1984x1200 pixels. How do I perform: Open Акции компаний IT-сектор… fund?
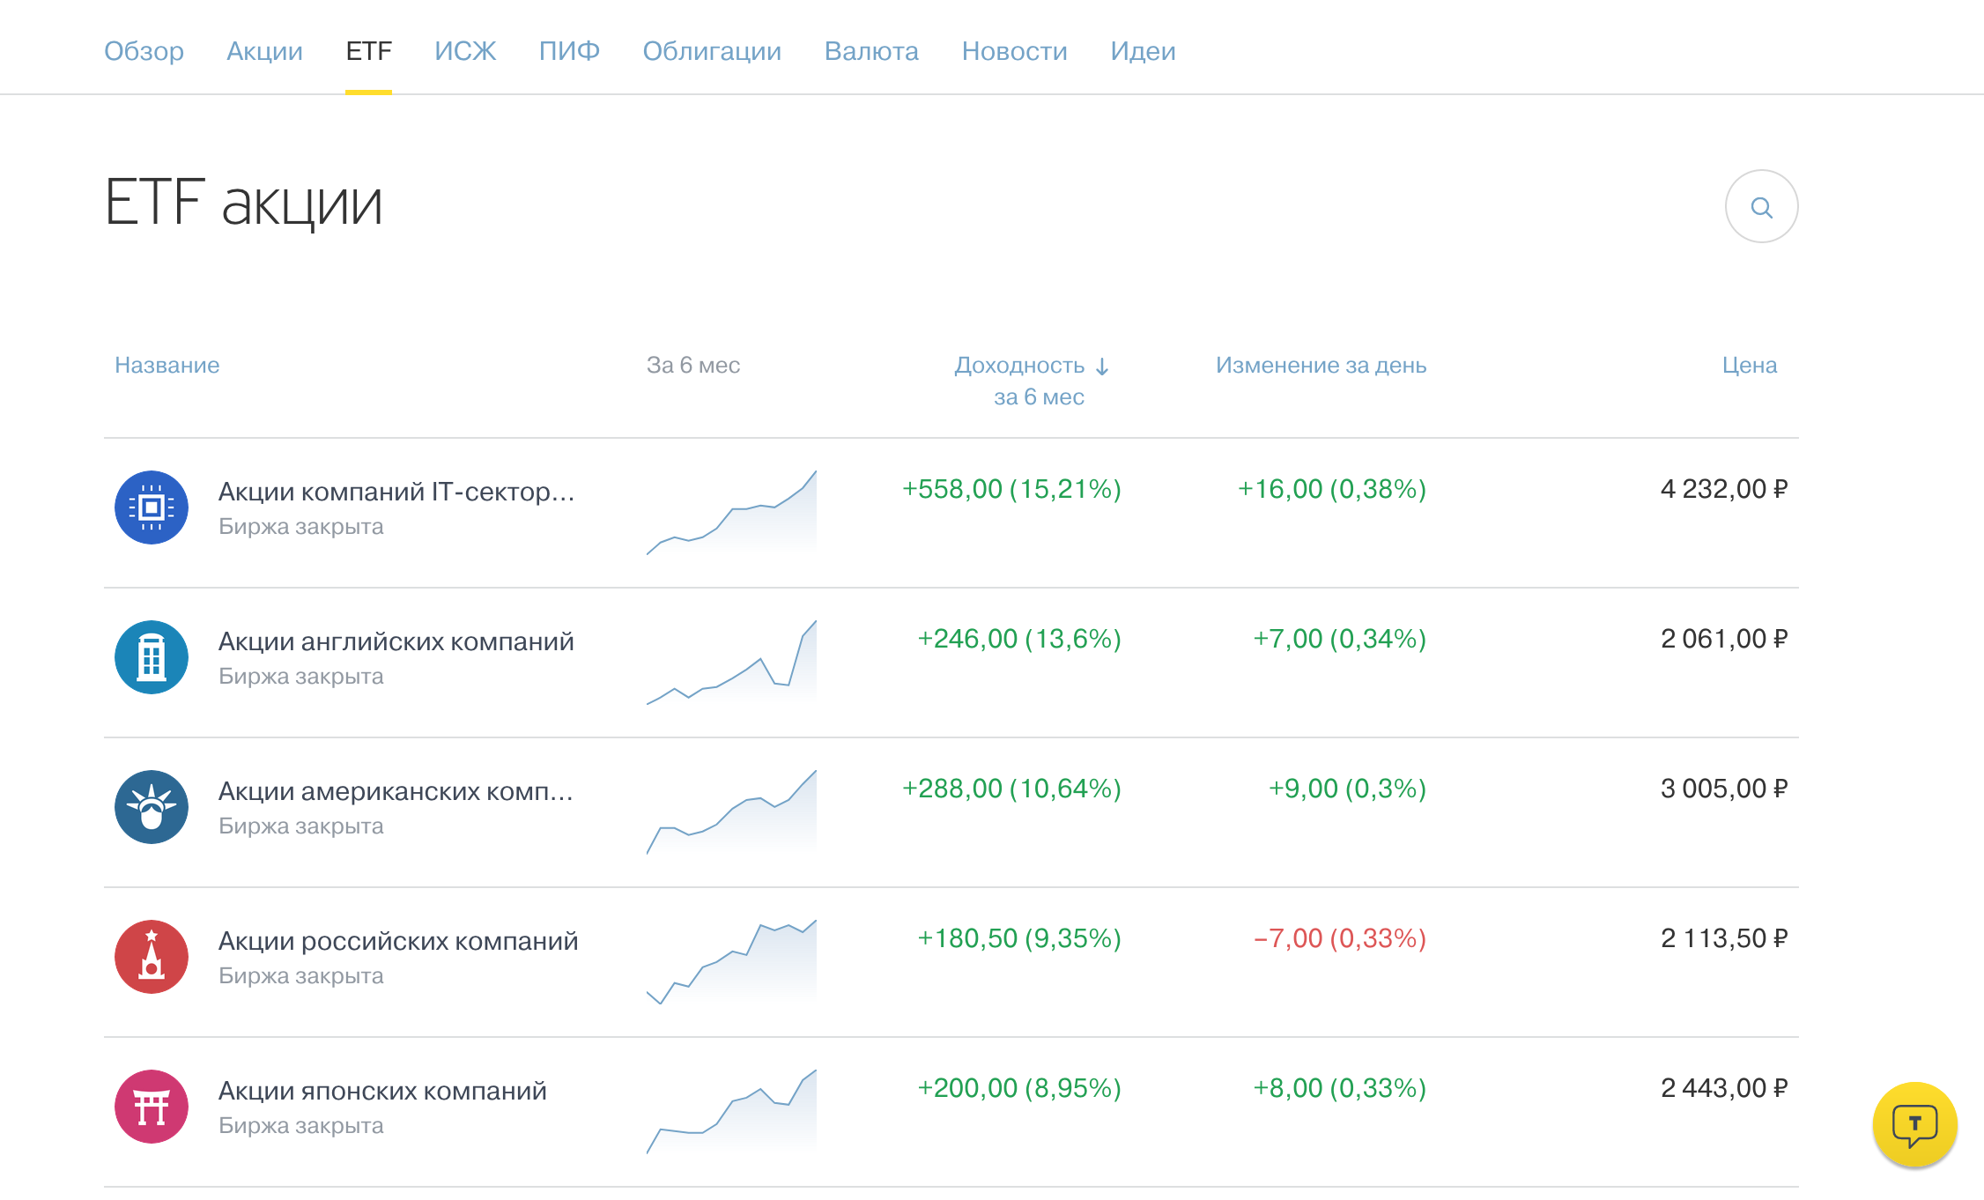pos(396,492)
